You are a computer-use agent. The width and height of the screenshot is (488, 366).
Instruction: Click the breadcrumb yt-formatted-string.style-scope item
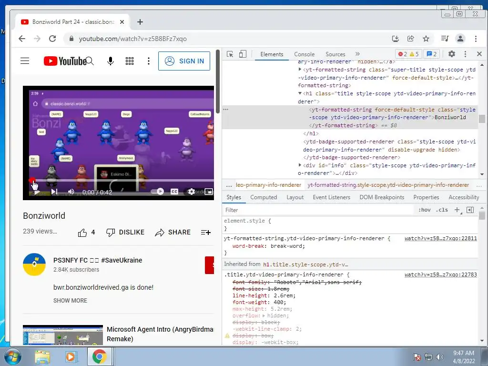coord(388,185)
